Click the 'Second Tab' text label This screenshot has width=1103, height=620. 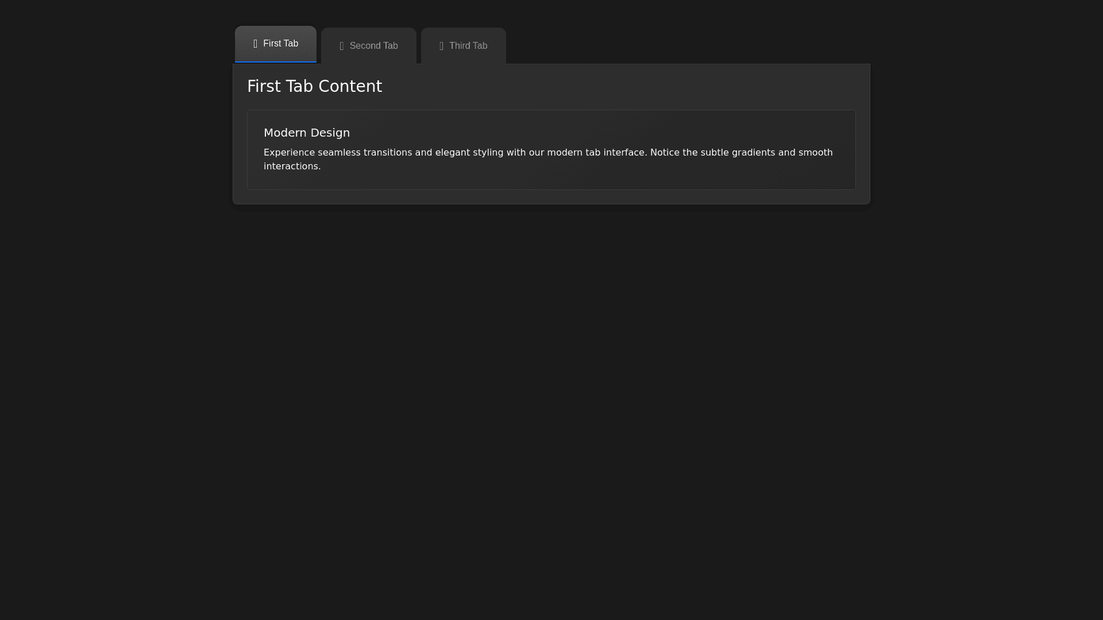[x=373, y=46]
